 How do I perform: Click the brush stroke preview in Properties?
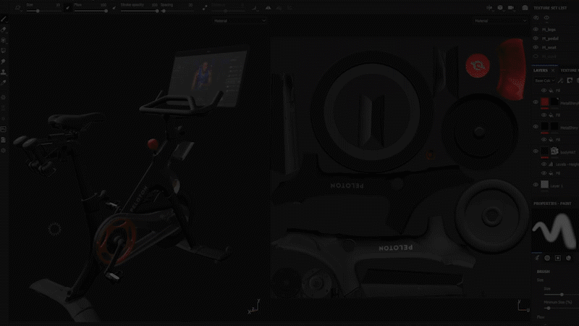click(x=555, y=230)
